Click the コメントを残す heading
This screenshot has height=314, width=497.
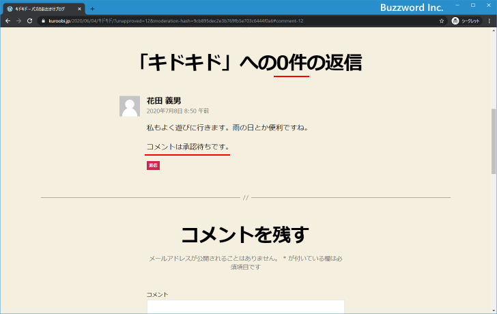click(245, 234)
